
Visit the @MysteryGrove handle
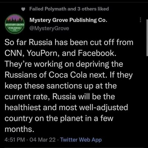pos(49,29)
